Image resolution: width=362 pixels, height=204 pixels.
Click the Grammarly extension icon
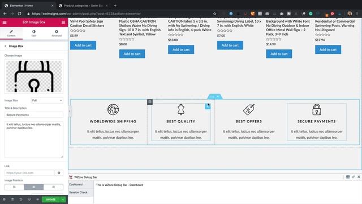coord(311,14)
